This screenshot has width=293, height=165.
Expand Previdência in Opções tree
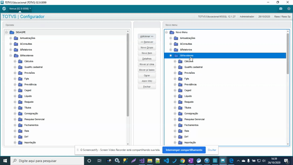pyautogui.click(x=15, y=84)
